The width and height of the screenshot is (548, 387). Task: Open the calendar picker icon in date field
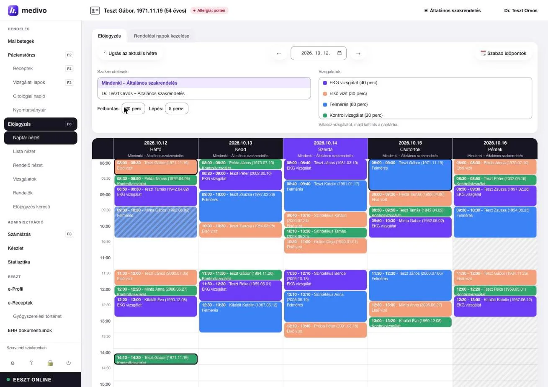(x=340, y=53)
